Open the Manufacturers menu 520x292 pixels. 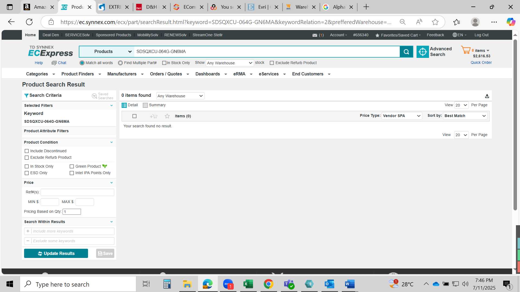click(x=125, y=74)
